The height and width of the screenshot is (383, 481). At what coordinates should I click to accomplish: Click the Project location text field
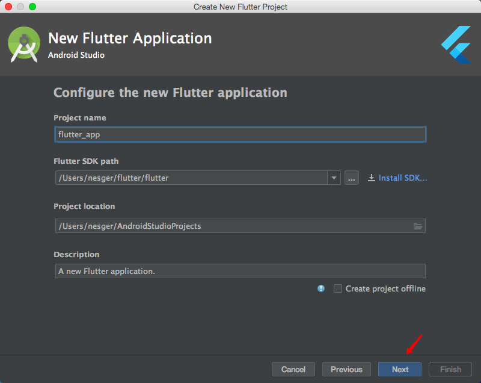(231, 226)
